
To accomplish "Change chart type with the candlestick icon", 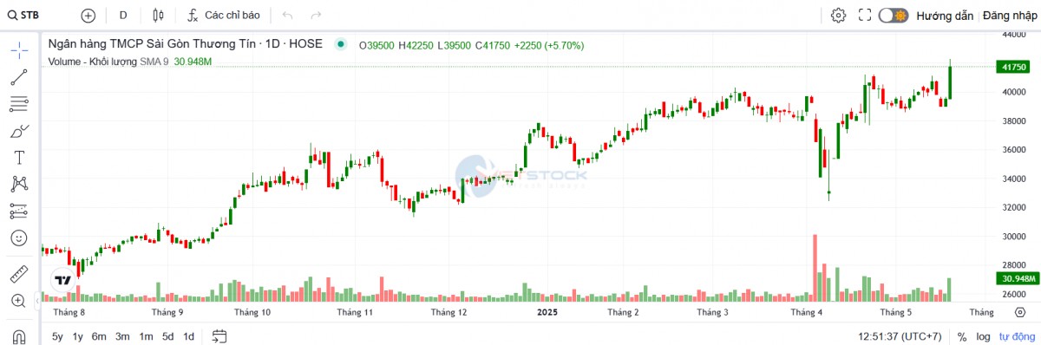I will (x=157, y=15).
